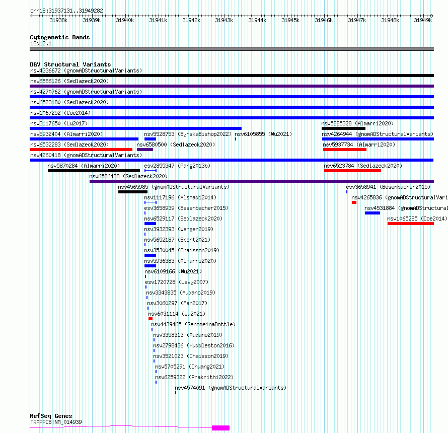This screenshot has width=448, height=433.
Task: Open nsv1117196 (Alsmadi2014) label
Action: click(x=180, y=197)
